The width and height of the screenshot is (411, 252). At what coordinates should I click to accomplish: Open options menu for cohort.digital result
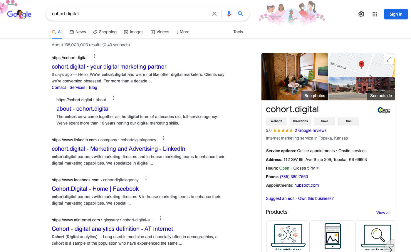pyautogui.click(x=94, y=56)
